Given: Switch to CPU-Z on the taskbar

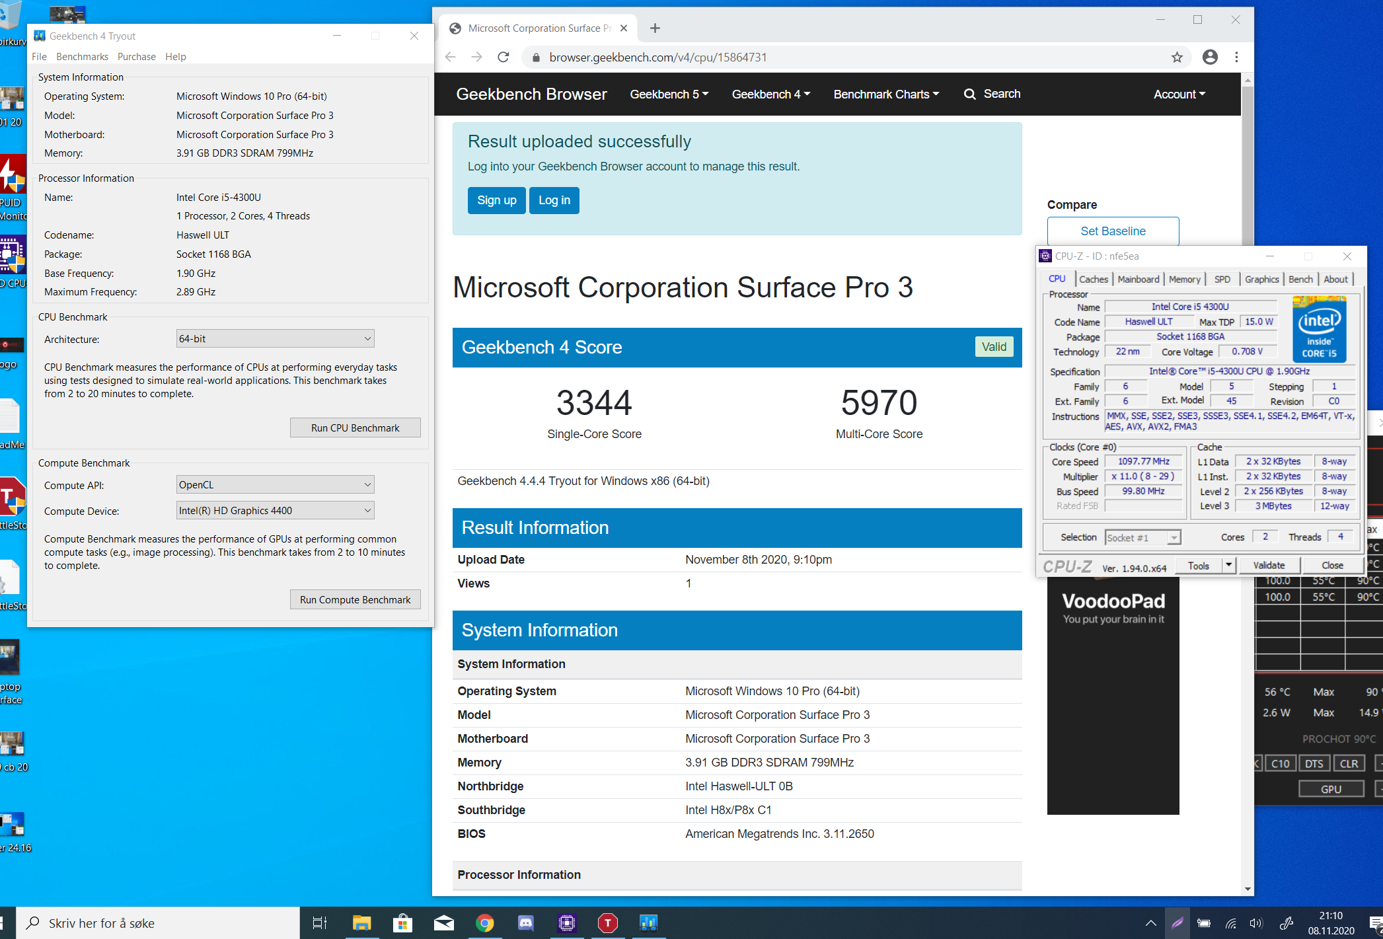Looking at the screenshot, I should point(566,923).
